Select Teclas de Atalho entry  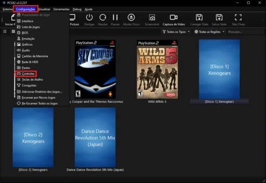coord(43,80)
